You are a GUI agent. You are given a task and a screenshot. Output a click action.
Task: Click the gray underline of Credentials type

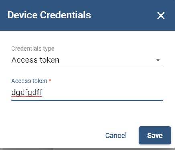(87, 67)
